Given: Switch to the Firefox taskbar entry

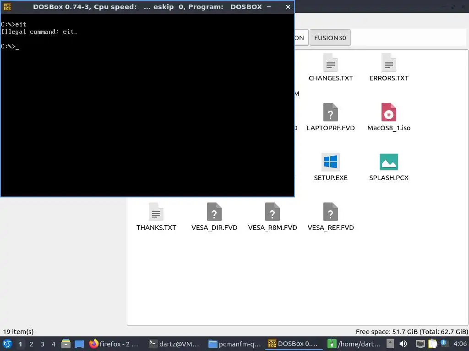Looking at the screenshot, I should click(115, 344).
